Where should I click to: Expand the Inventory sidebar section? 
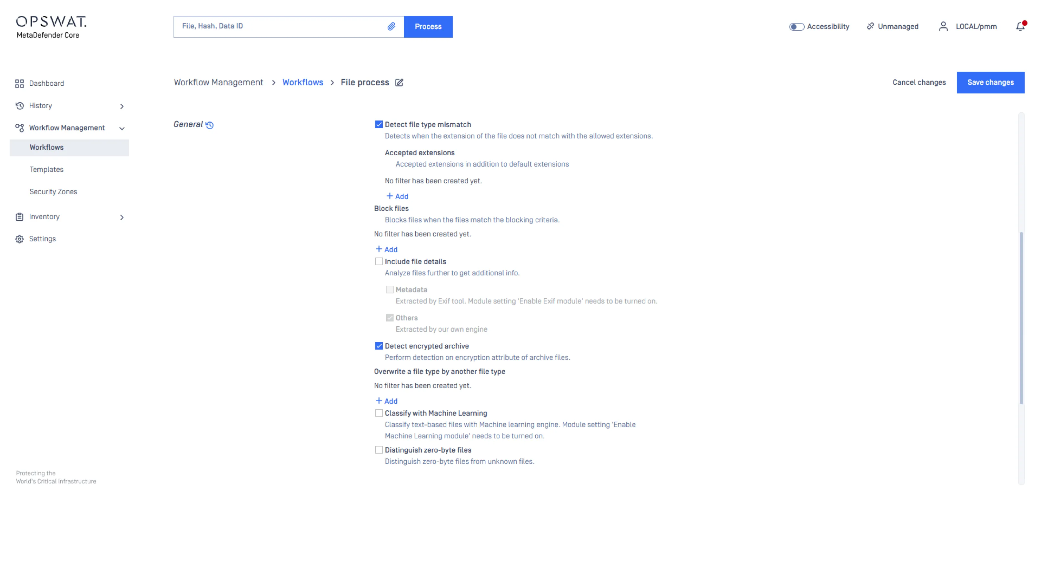122,217
